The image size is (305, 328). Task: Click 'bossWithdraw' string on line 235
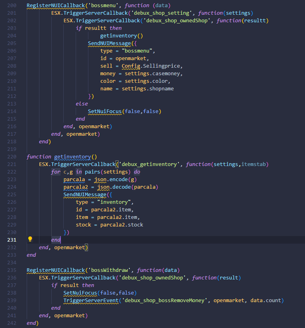109,270
